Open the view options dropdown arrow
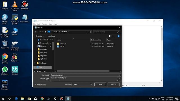This screenshot has width=180, height=101. point(113,36)
